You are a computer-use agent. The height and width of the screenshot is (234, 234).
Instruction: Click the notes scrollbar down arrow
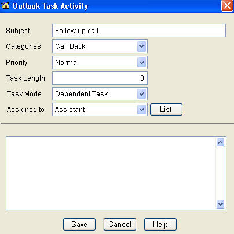tap(220, 204)
